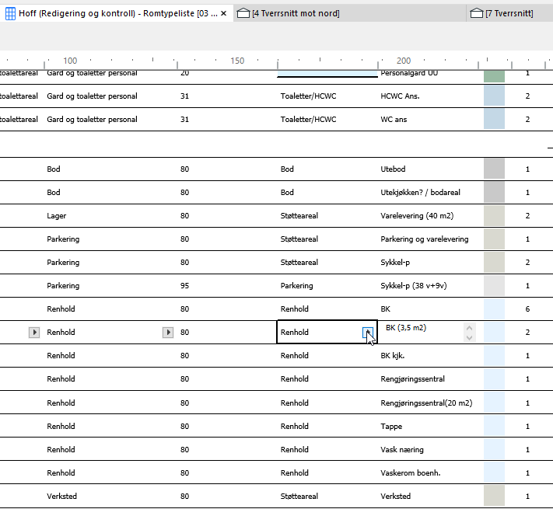
Task: Select the blue color swatch in HCWC Ans. row
Action: coord(494,96)
